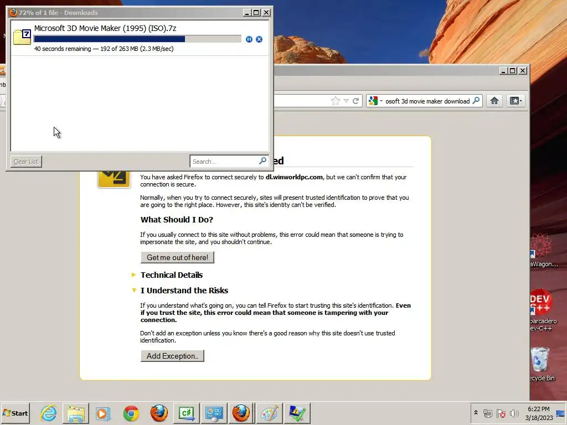Click the network tray icon

click(x=487, y=413)
